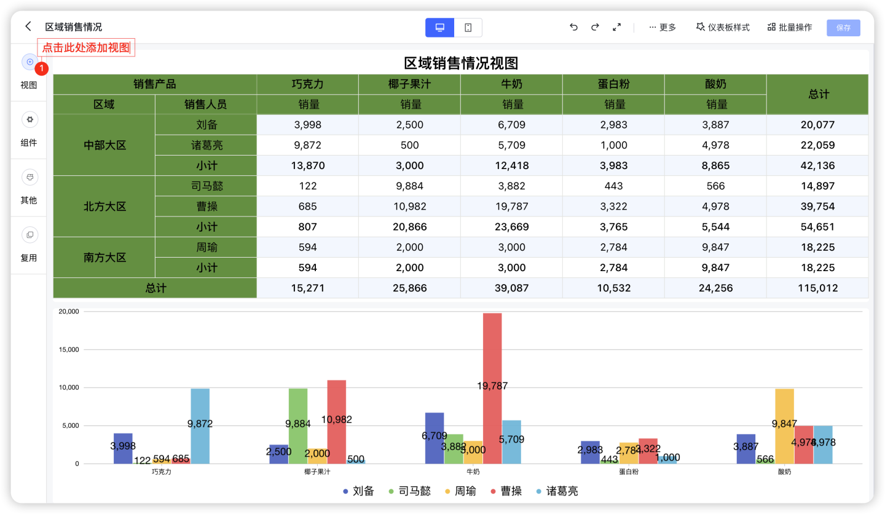Click the redo arrow icon
The image size is (885, 514).
pos(595,27)
